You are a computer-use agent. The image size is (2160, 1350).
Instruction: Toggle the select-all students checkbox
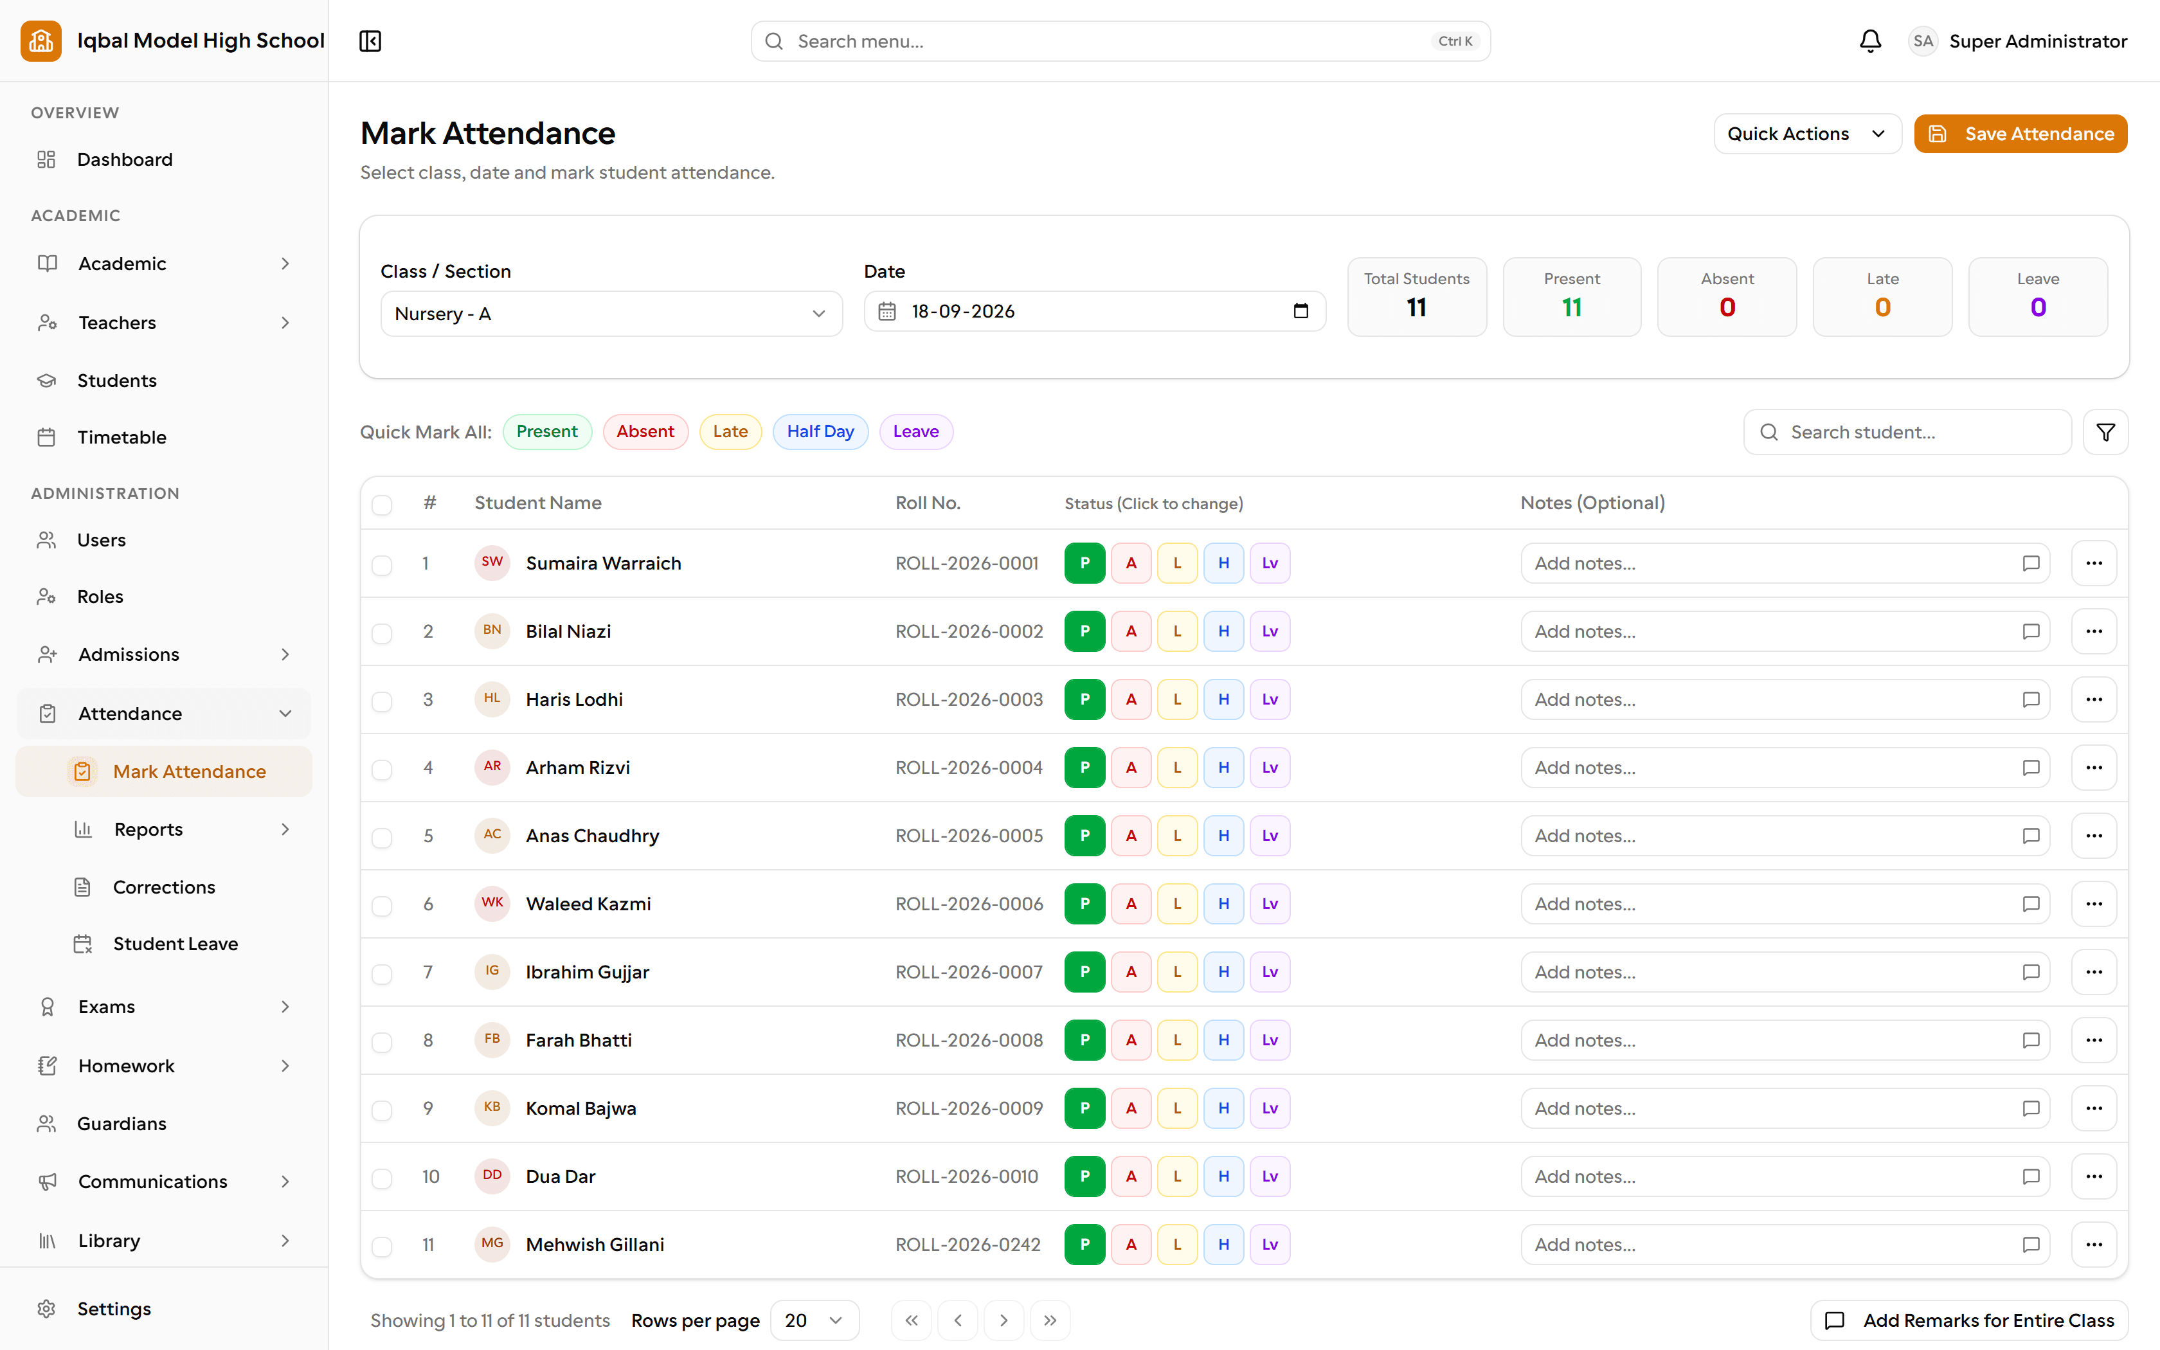point(382,505)
